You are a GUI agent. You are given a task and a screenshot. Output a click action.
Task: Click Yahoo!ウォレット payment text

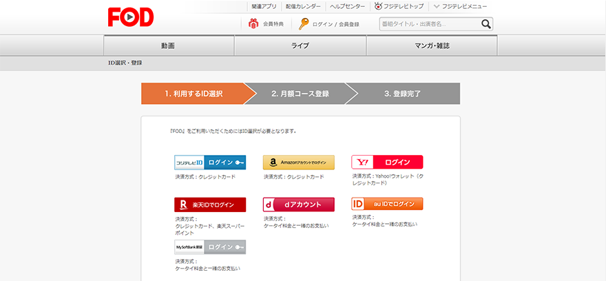[388, 179]
